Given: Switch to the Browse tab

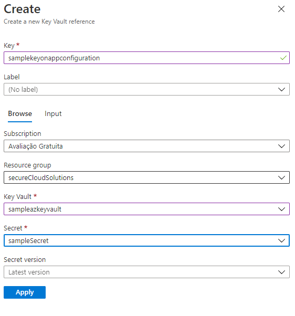Looking at the screenshot, I should tap(20, 114).
